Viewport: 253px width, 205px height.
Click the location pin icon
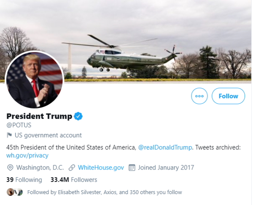click(10, 168)
